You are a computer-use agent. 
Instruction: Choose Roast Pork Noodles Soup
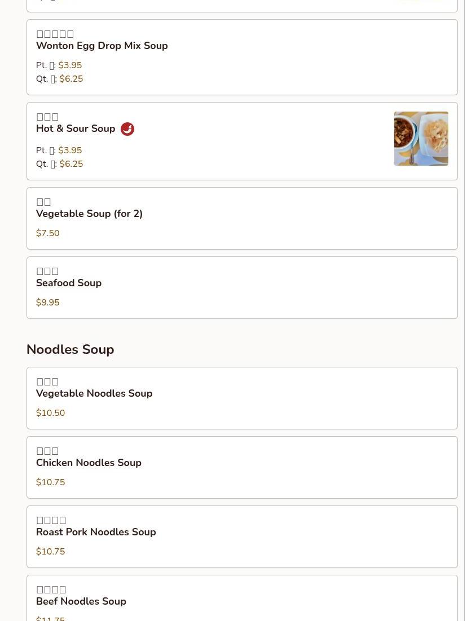[x=242, y=536]
